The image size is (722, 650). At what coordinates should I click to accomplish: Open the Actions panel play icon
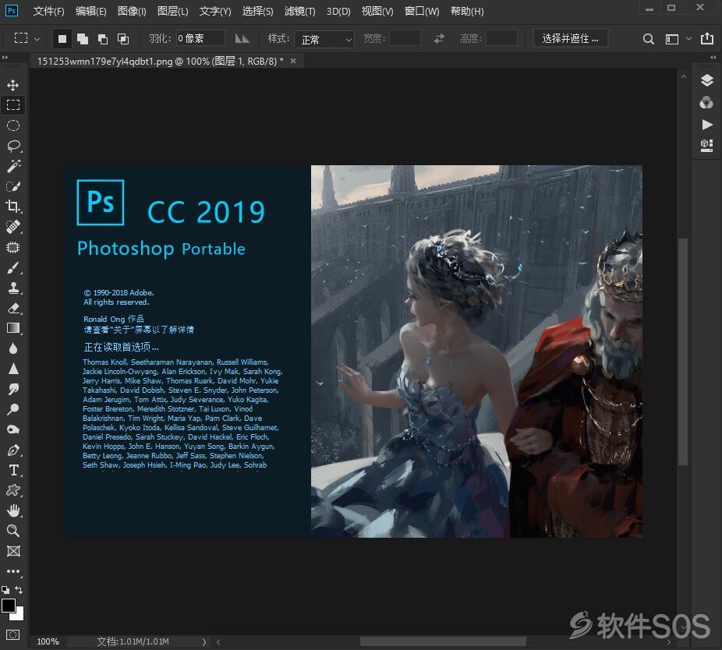pos(707,124)
